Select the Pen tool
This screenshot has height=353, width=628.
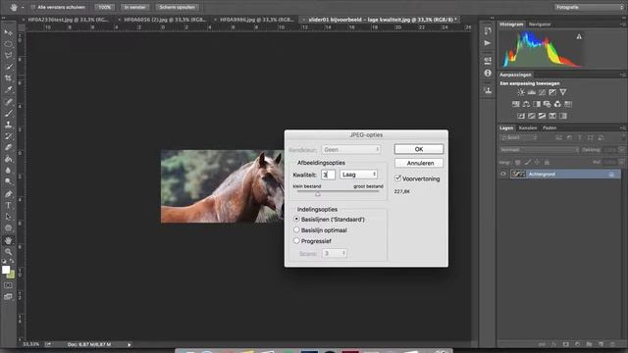click(x=8, y=194)
